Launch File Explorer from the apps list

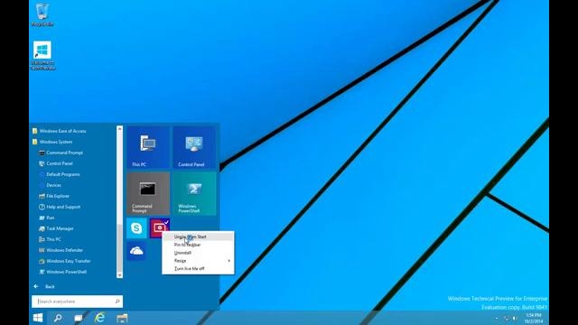(54, 196)
